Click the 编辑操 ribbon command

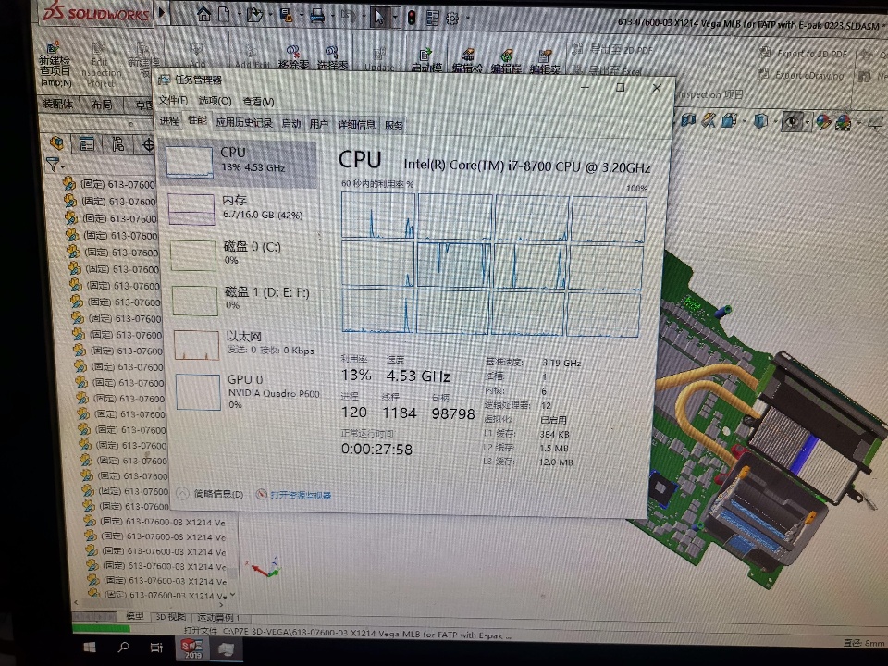(506, 62)
